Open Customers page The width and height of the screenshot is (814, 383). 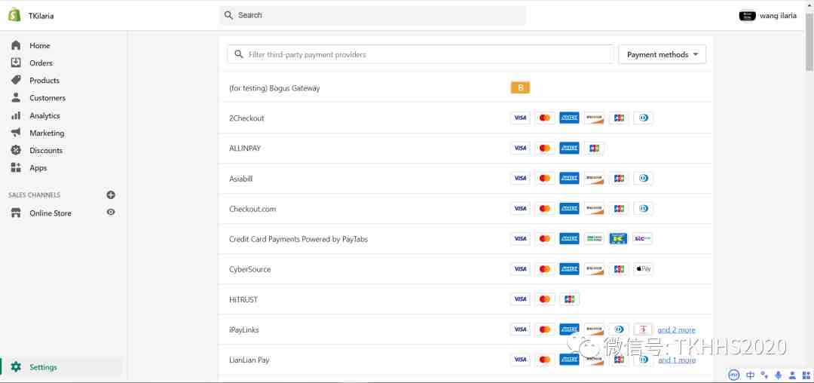tap(47, 97)
